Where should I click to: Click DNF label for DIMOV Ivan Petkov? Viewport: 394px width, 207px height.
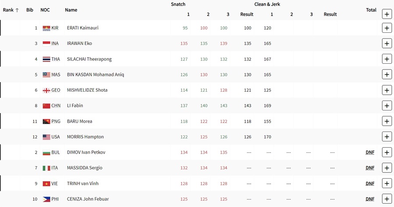370,152
